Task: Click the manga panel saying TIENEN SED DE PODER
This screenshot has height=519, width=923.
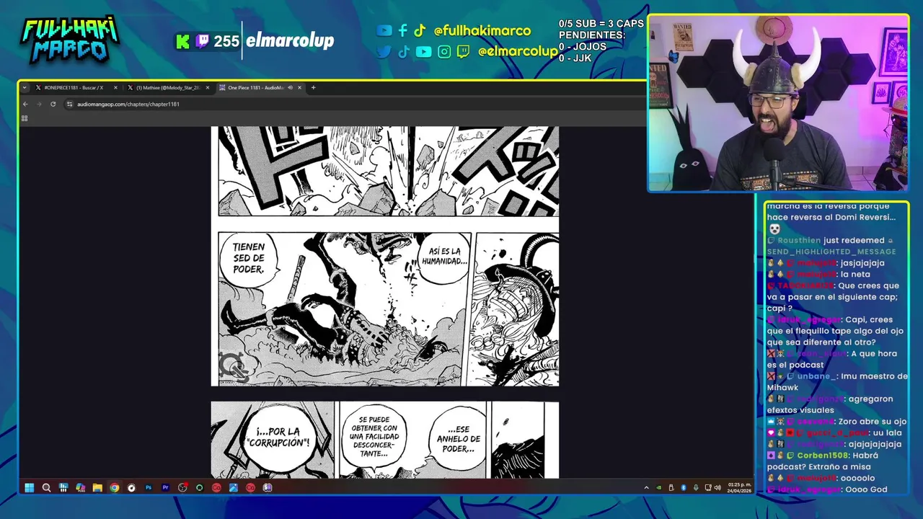Action: click(344, 309)
